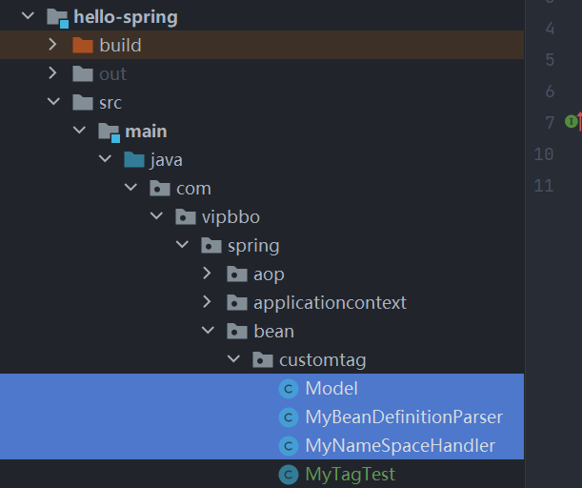The height and width of the screenshot is (488, 582).
Task: Click the gutter implementation marker on line 7
Action: tap(571, 121)
